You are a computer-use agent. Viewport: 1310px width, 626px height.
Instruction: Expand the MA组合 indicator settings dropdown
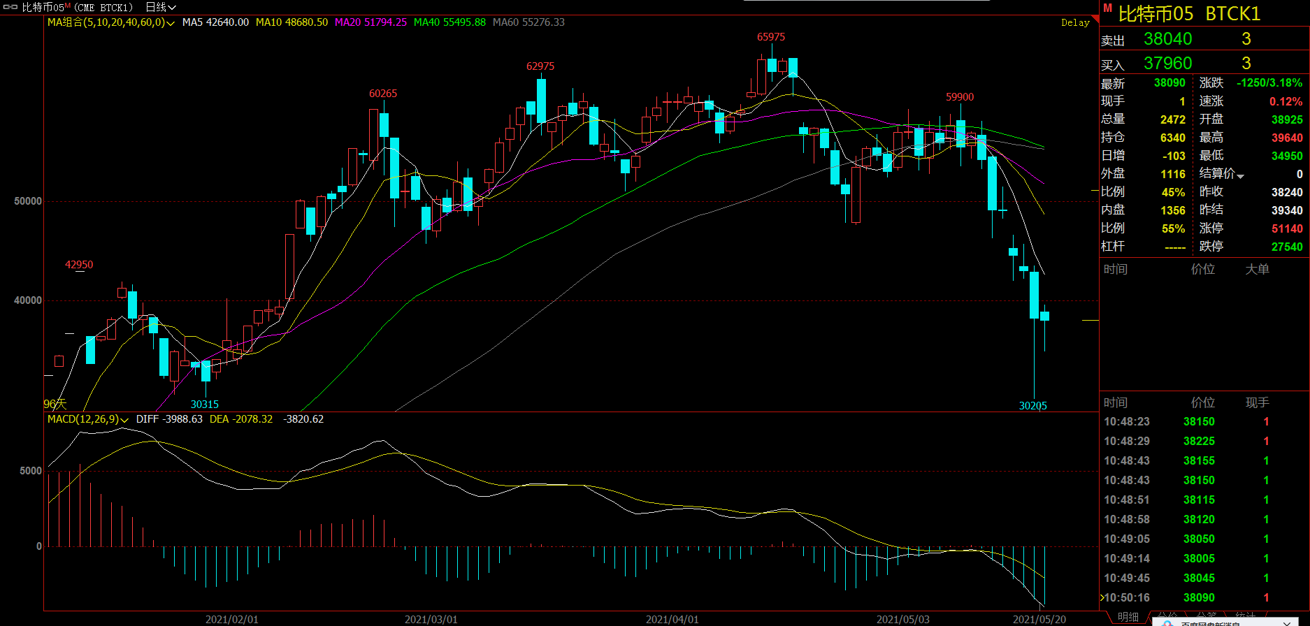tap(171, 23)
